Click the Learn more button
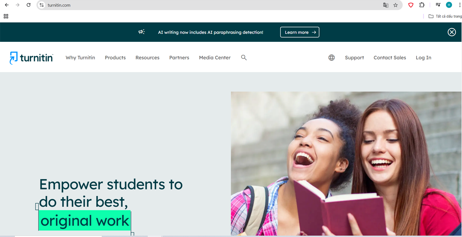The image size is (462, 237). click(x=300, y=32)
